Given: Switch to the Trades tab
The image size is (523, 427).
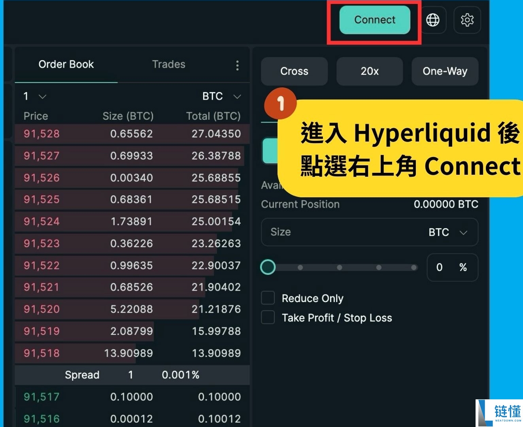Looking at the screenshot, I should coord(169,64).
